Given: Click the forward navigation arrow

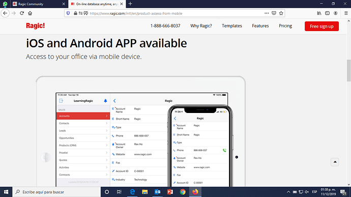Looking at the screenshot, I should coord(14,13).
